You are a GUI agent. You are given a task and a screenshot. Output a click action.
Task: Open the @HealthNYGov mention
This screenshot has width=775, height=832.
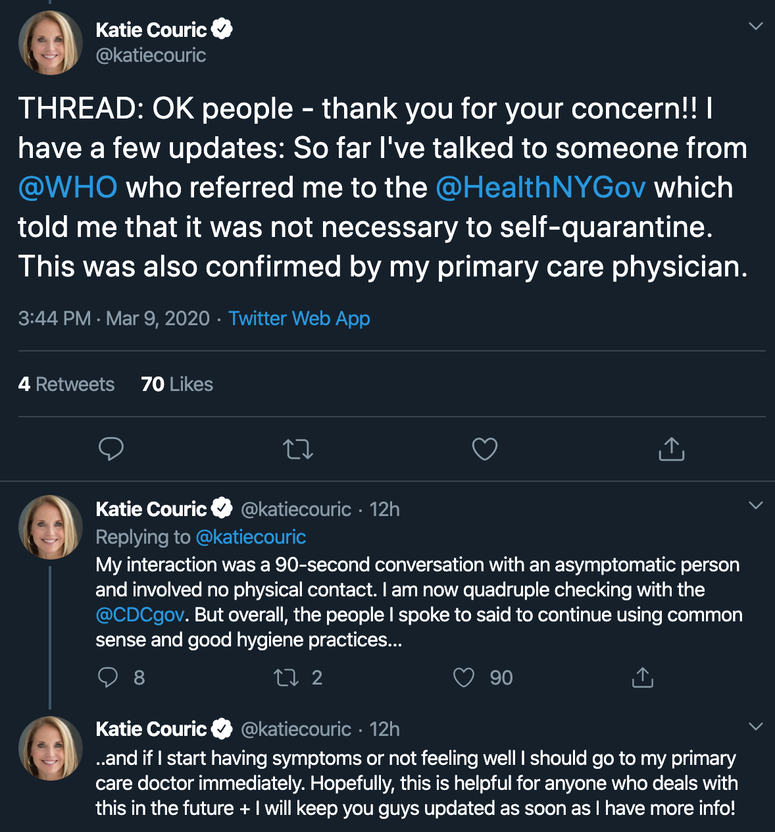pos(540,188)
